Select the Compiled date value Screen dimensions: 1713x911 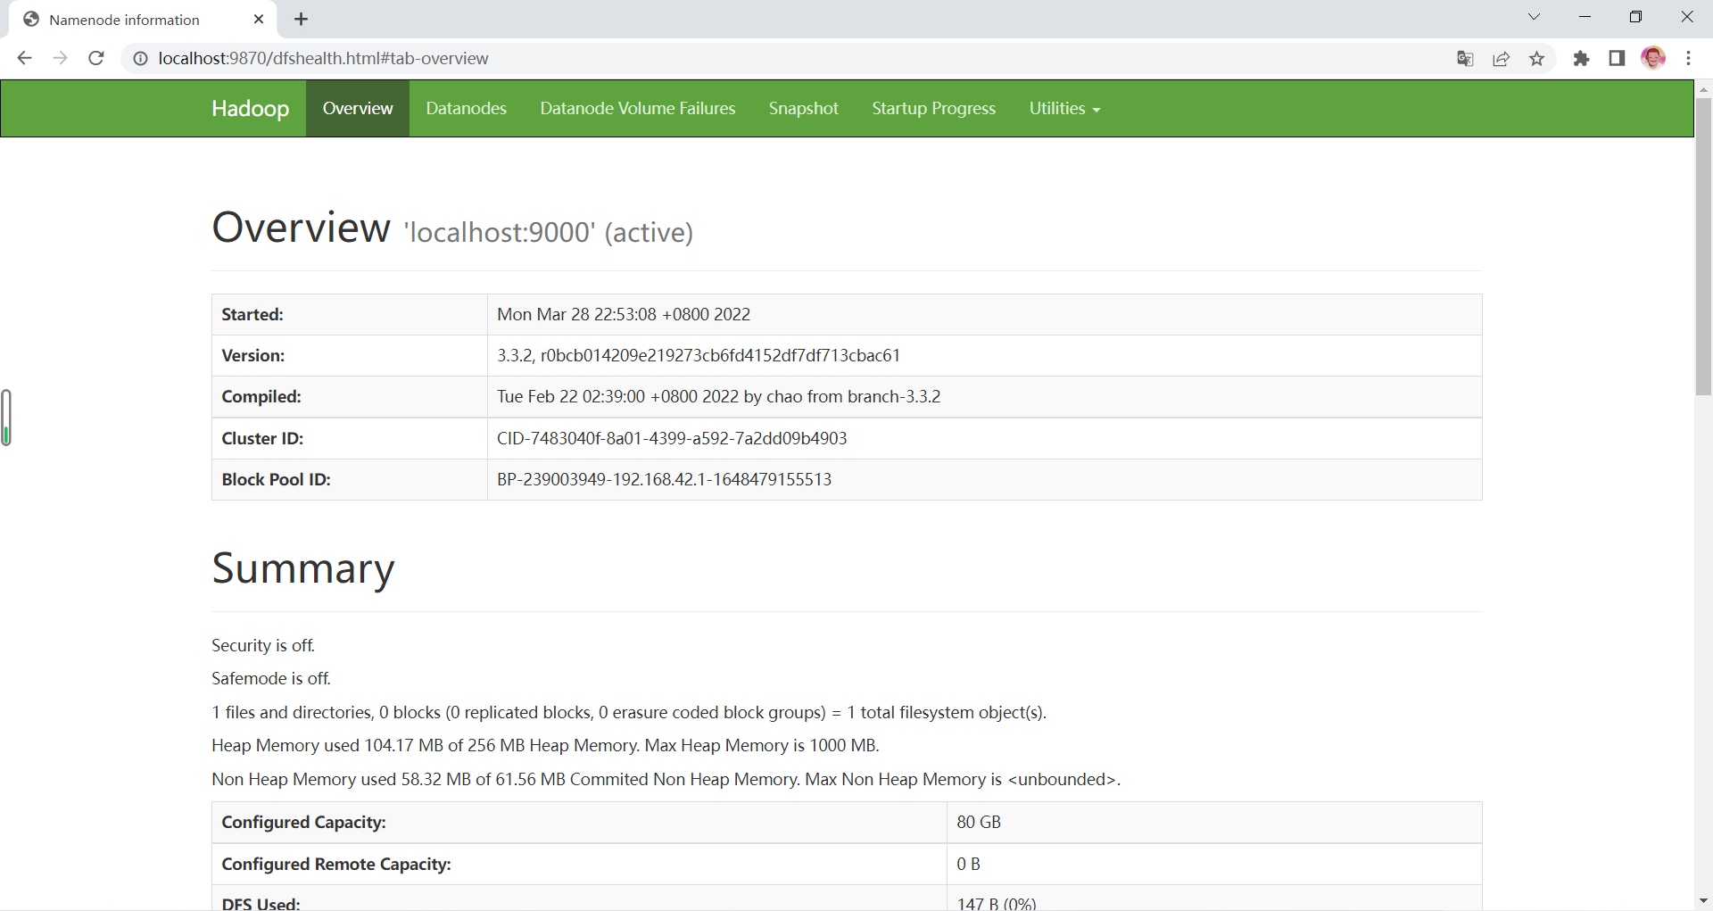[x=719, y=396]
